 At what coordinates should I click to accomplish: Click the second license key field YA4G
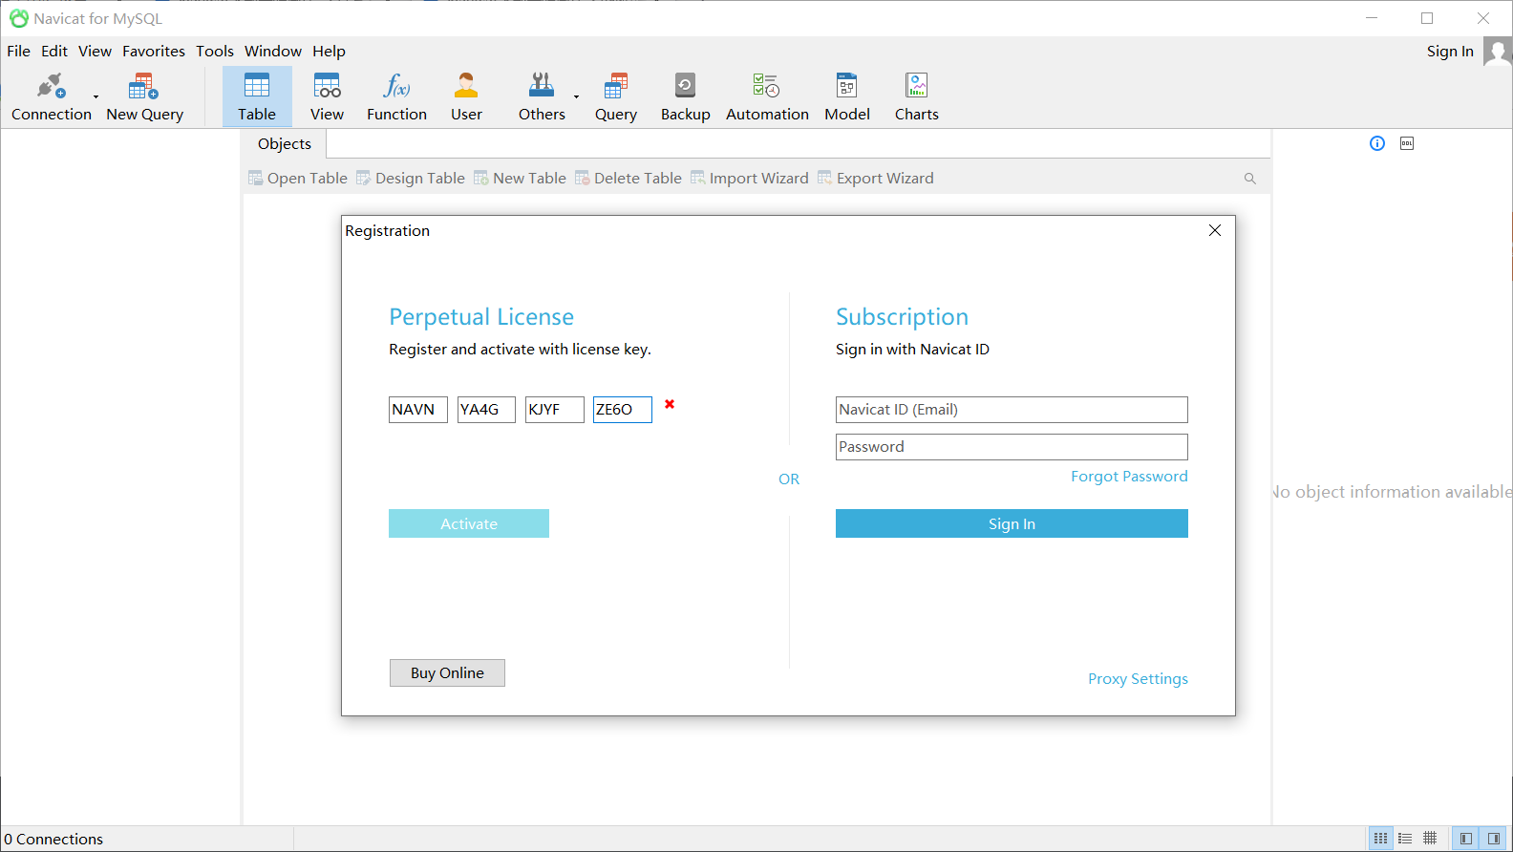click(486, 410)
